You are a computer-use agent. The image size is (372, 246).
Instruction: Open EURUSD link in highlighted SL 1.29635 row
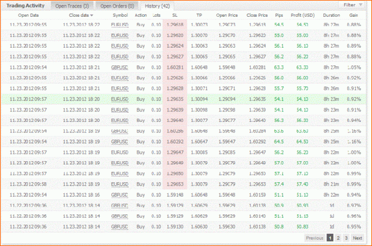point(120,99)
